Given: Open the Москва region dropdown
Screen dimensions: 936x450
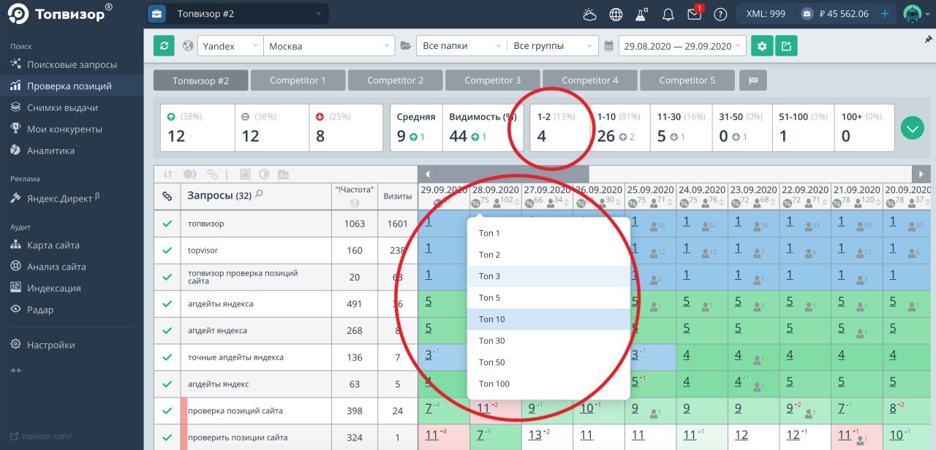Looking at the screenshot, I should (329, 46).
